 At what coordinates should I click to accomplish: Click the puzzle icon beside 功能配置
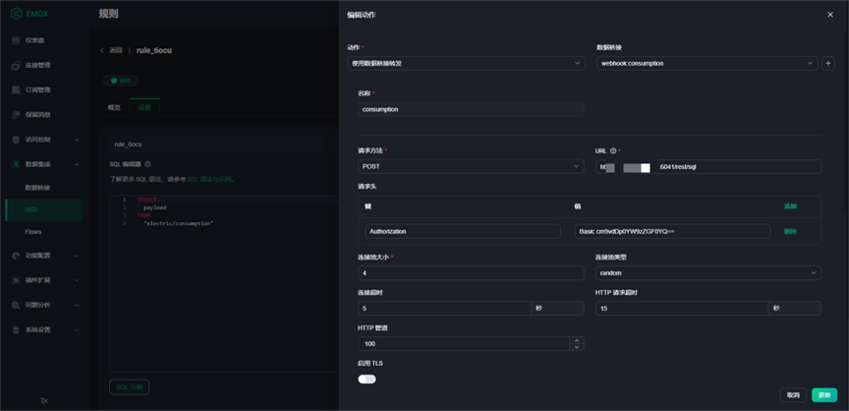[x=16, y=256]
